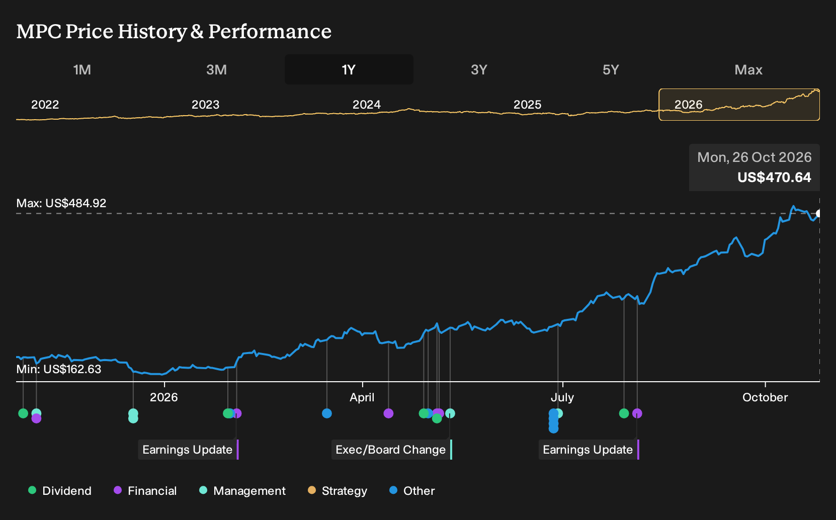Open green Dividend marker beside first Earnings Update
836x520 pixels.
(x=227, y=413)
